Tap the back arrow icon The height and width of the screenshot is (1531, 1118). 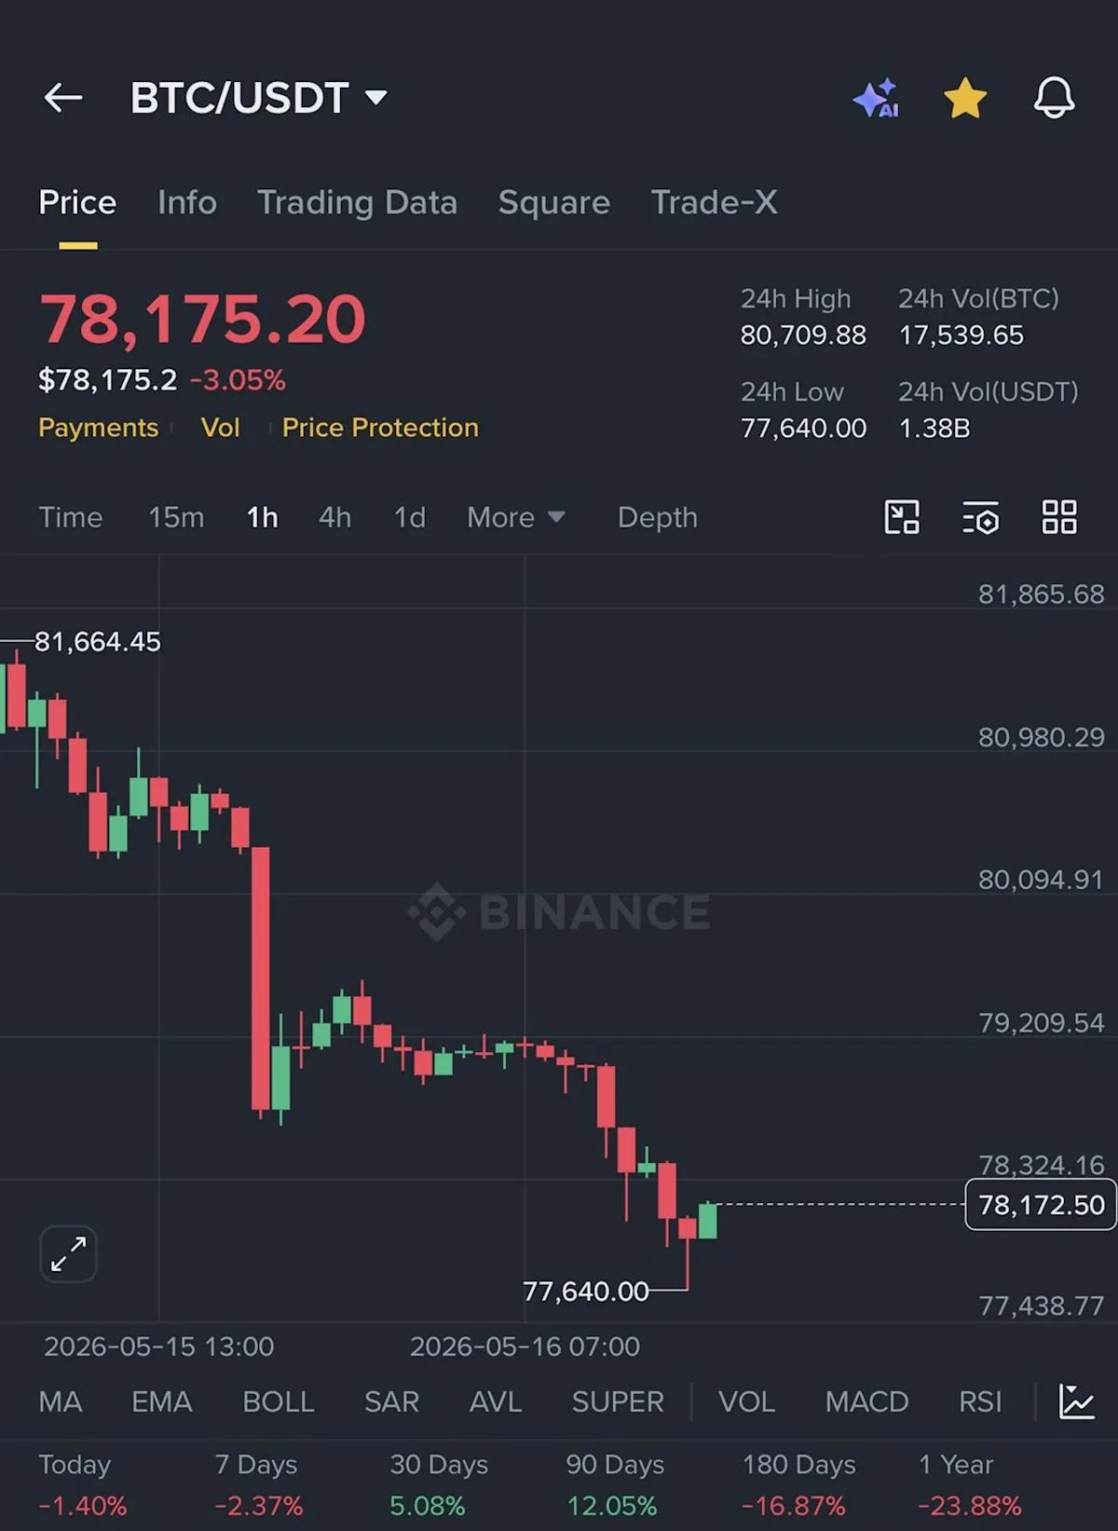63,97
